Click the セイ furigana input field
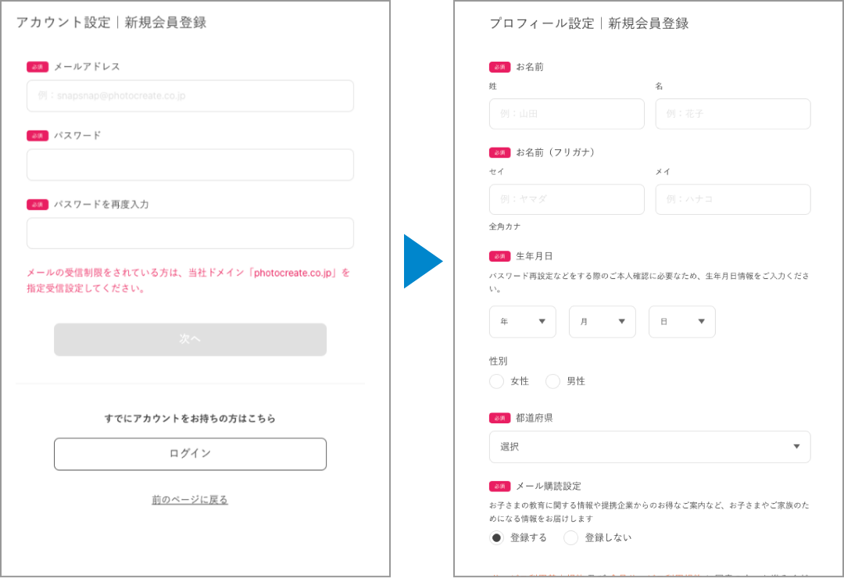The width and height of the screenshot is (844, 578). 567,199
